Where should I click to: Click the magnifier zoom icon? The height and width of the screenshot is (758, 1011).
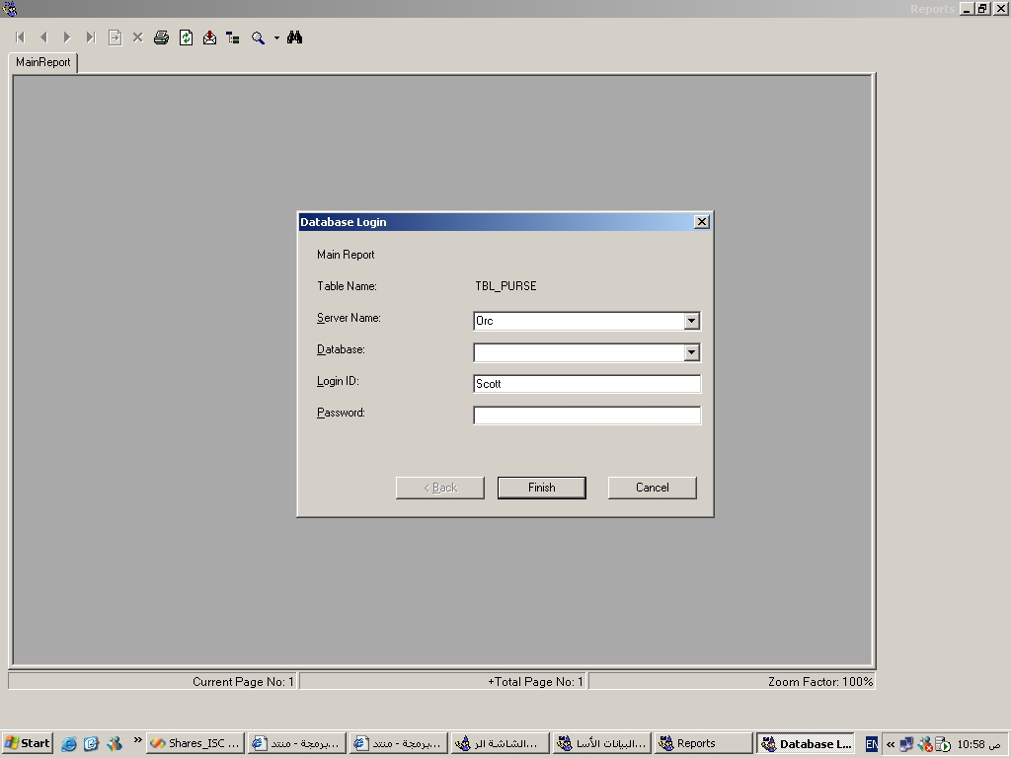(258, 38)
